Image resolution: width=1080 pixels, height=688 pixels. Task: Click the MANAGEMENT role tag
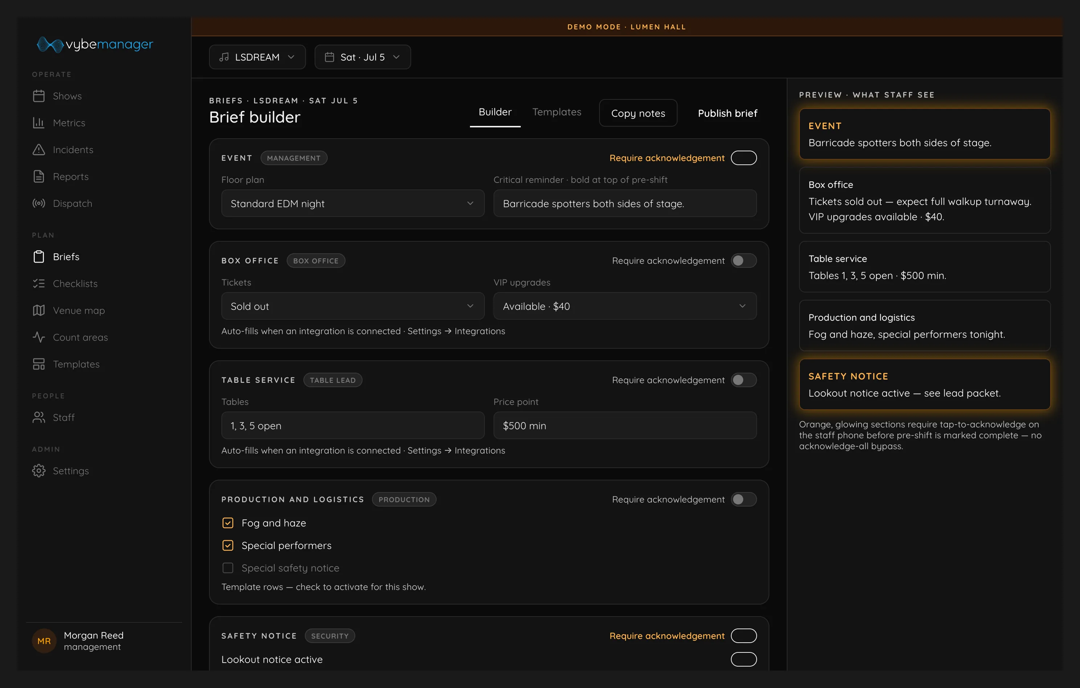294,158
